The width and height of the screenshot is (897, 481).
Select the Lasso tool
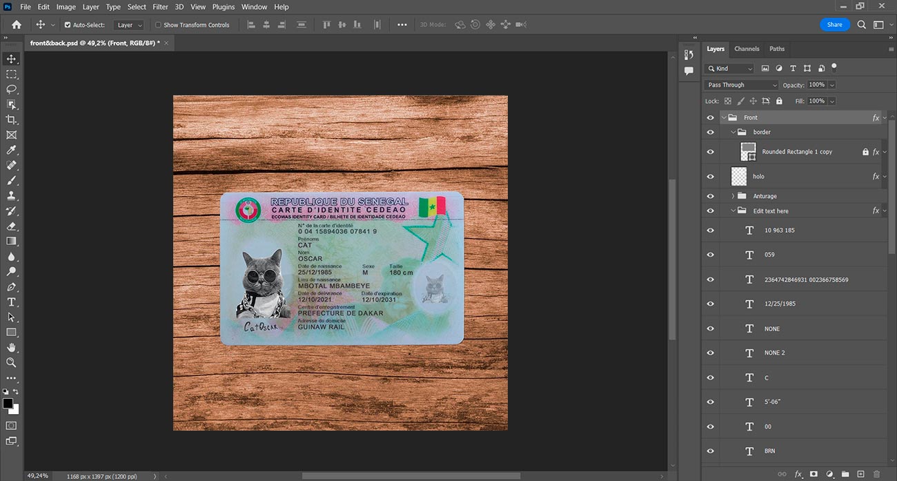click(x=11, y=89)
